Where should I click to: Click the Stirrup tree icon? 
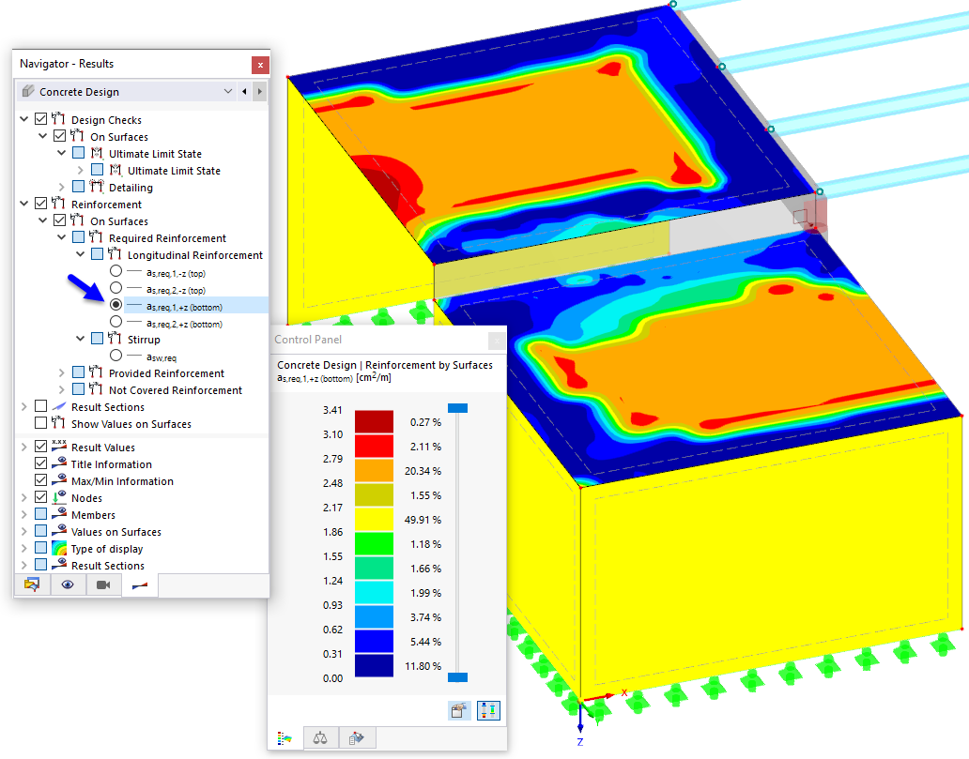pyautogui.click(x=115, y=339)
